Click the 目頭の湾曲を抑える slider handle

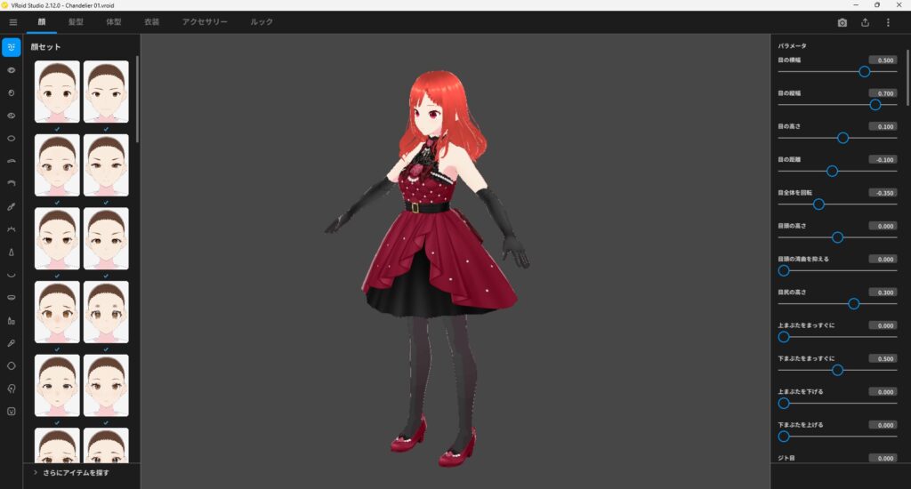784,270
